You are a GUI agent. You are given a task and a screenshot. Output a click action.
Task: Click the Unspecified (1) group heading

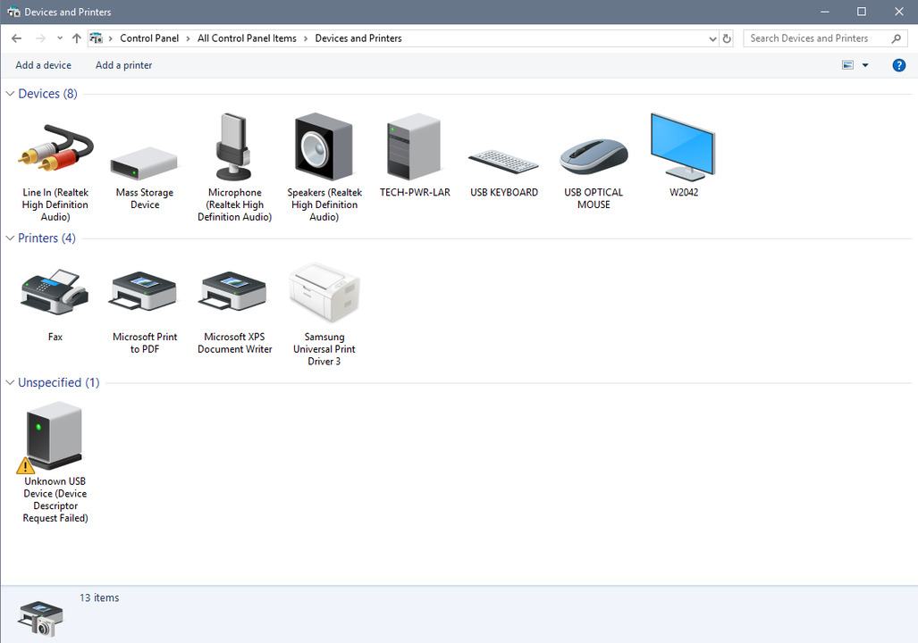58,382
